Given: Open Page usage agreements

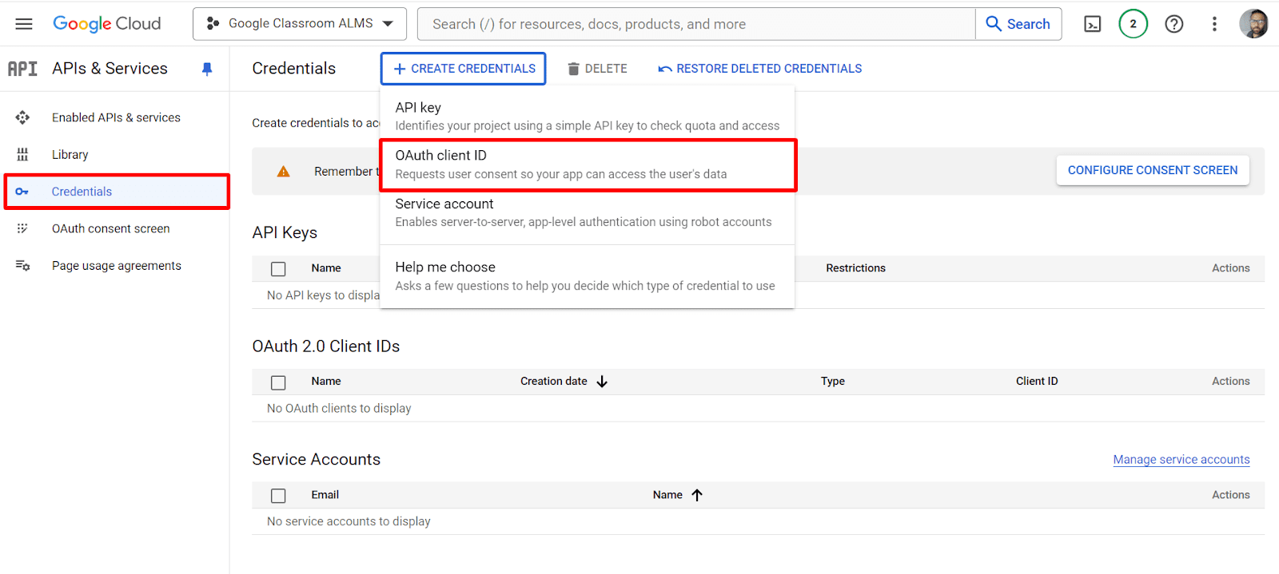Looking at the screenshot, I should pos(117,265).
